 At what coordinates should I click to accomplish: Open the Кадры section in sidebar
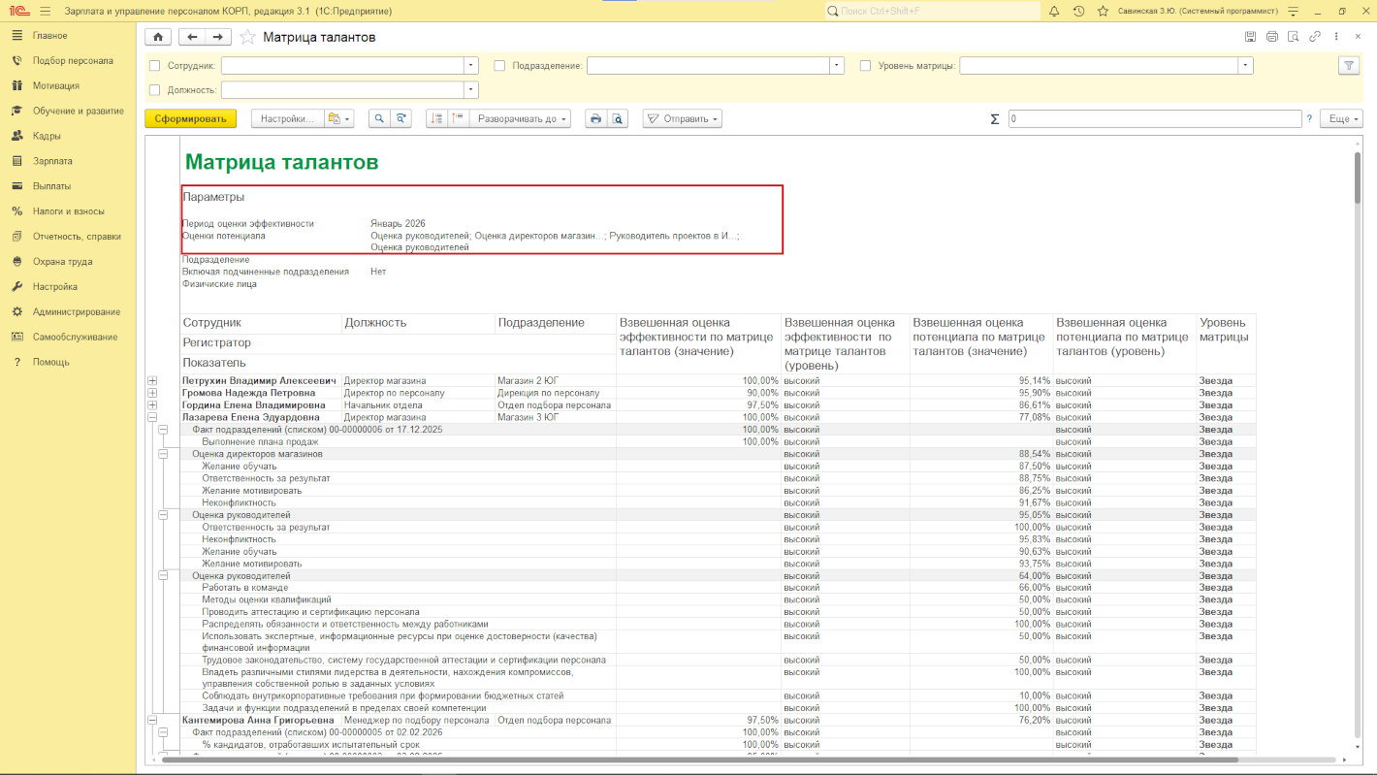(x=47, y=136)
